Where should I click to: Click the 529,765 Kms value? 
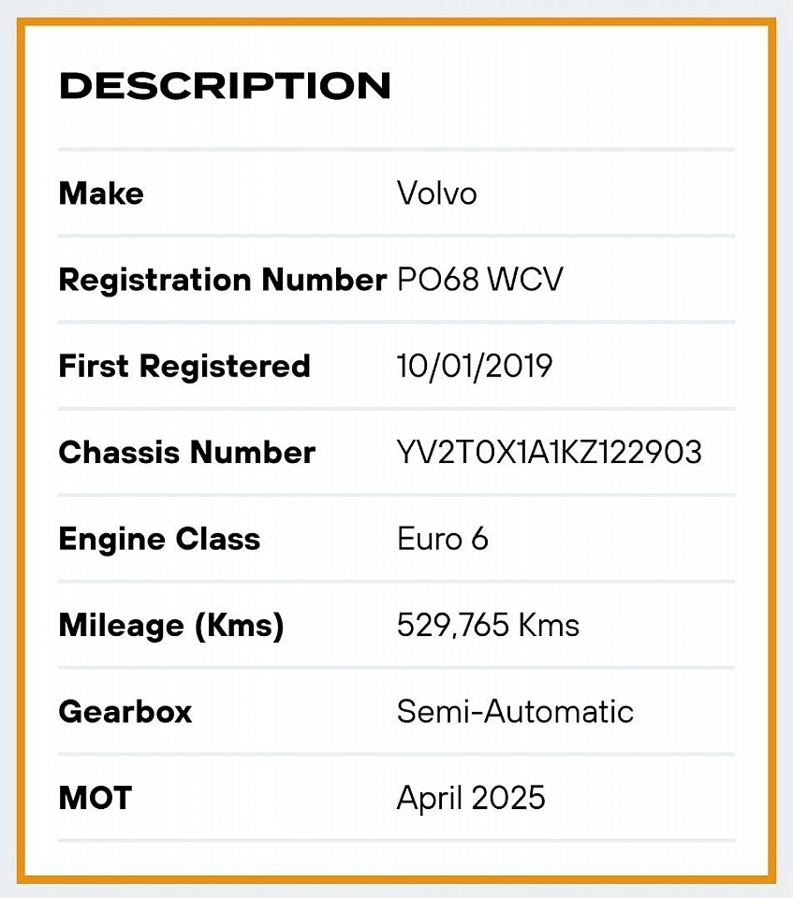coord(488,625)
